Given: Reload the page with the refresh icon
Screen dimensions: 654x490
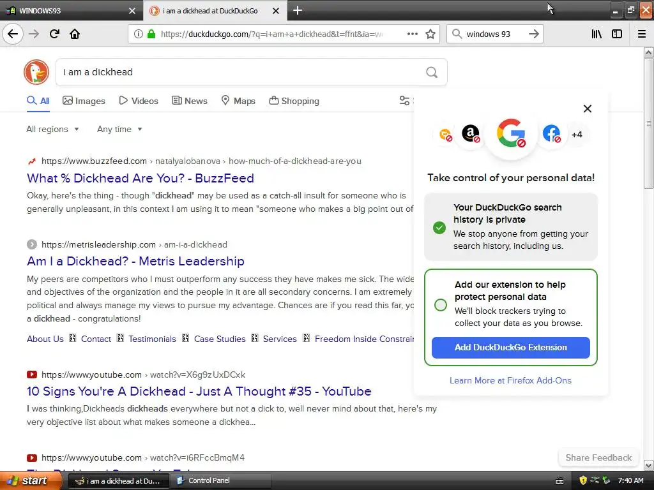Looking at the screenshot, I should tap(54, 34).
